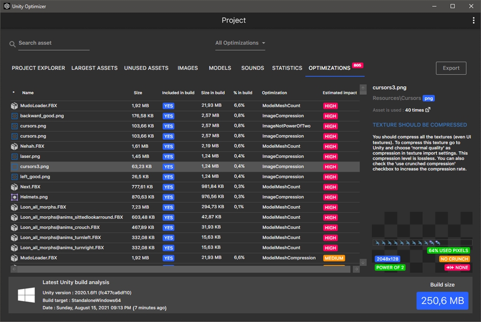Sort by % in build column
Image resolution: width=481 pixels, height=322 pixels.
(242, 93)
